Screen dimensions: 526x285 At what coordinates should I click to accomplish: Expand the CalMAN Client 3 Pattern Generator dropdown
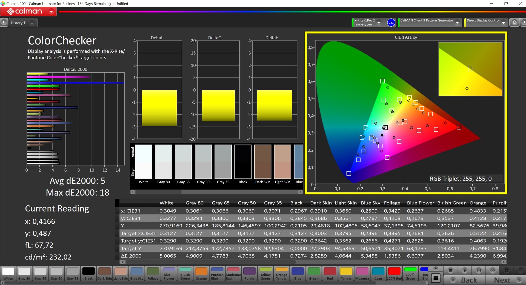click(457, 23)
